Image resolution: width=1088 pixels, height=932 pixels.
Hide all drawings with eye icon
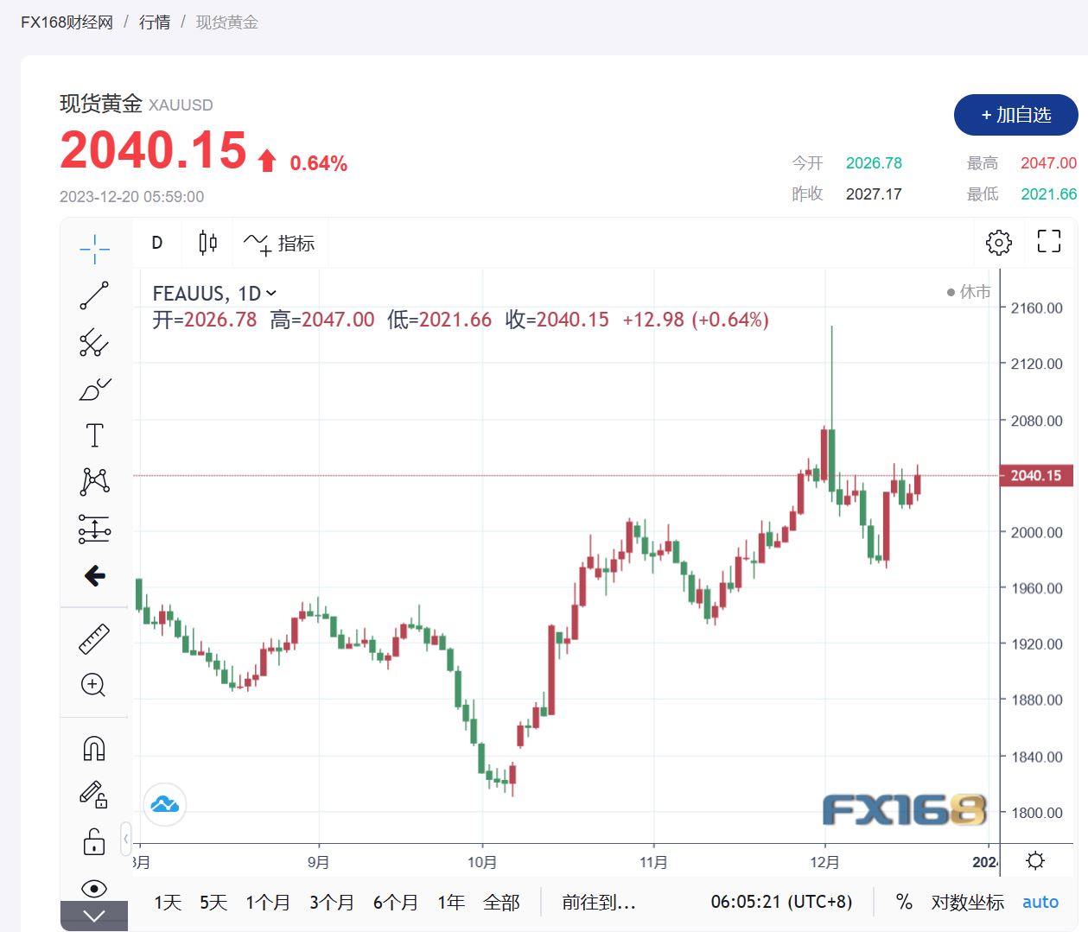coord(94,888)
